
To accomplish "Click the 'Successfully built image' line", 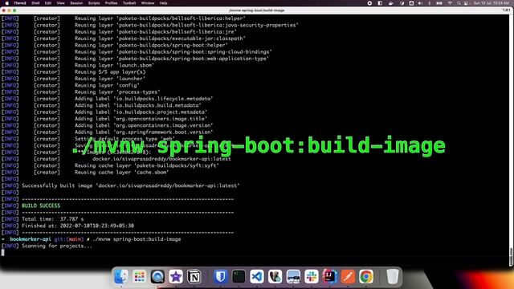I will click(130, 185).
